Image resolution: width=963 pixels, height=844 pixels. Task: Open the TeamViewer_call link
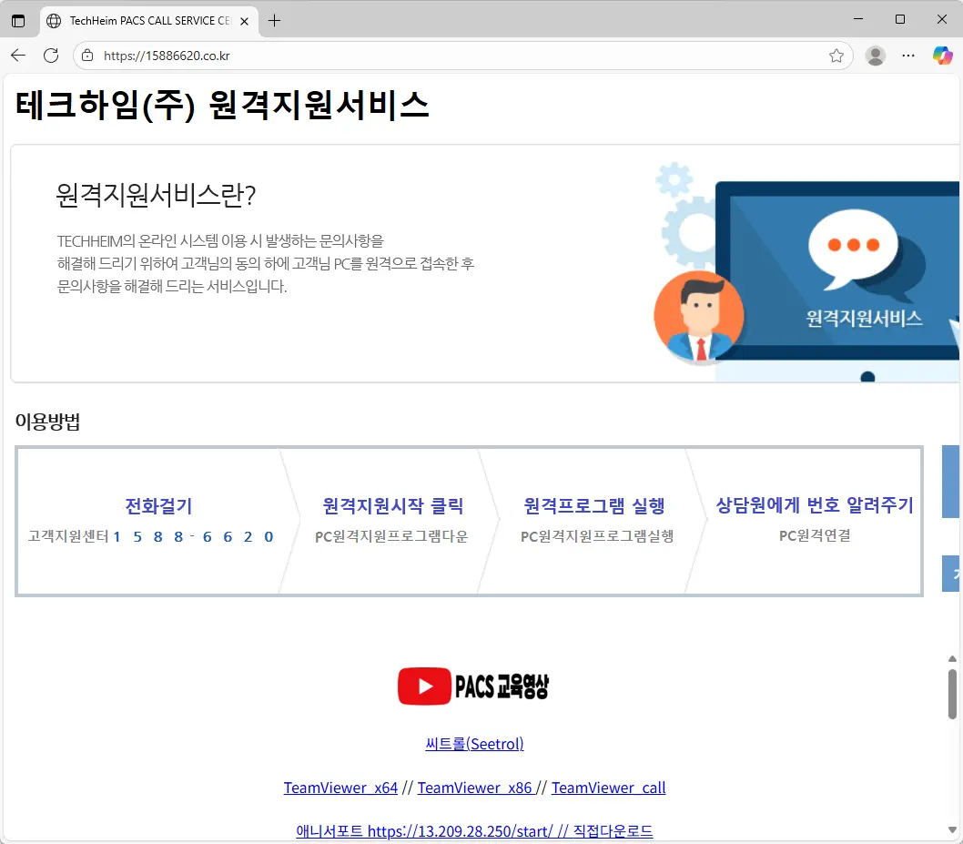point(608,788)
